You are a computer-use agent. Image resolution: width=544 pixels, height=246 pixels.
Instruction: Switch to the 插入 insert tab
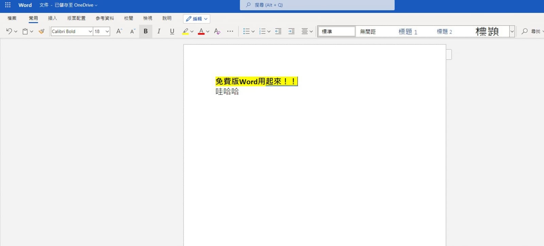(52, 18)
